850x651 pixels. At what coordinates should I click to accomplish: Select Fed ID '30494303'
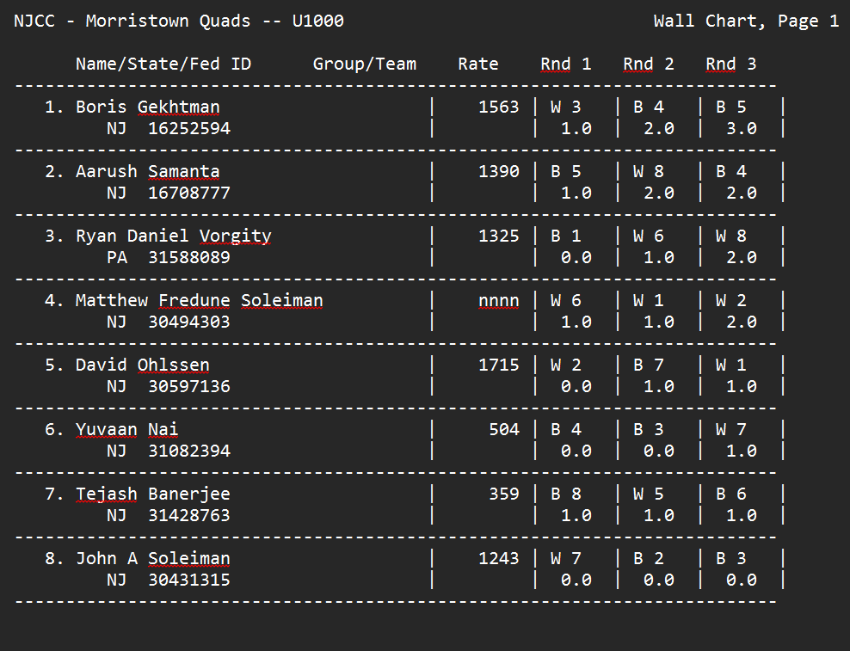pyautogui.click(x=189, y=322)
